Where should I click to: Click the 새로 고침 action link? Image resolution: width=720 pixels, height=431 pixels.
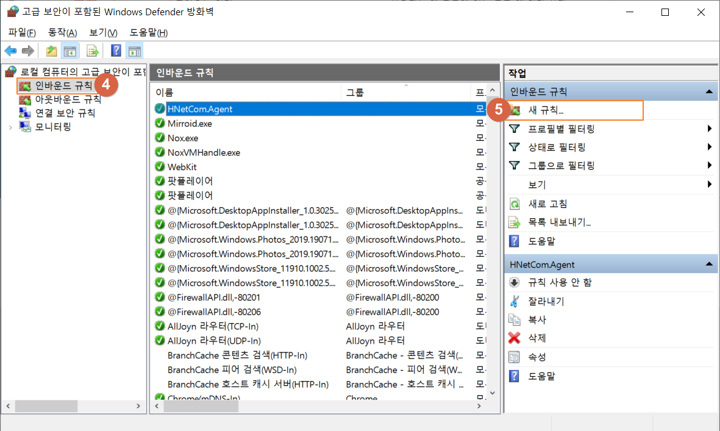point(548,204)
